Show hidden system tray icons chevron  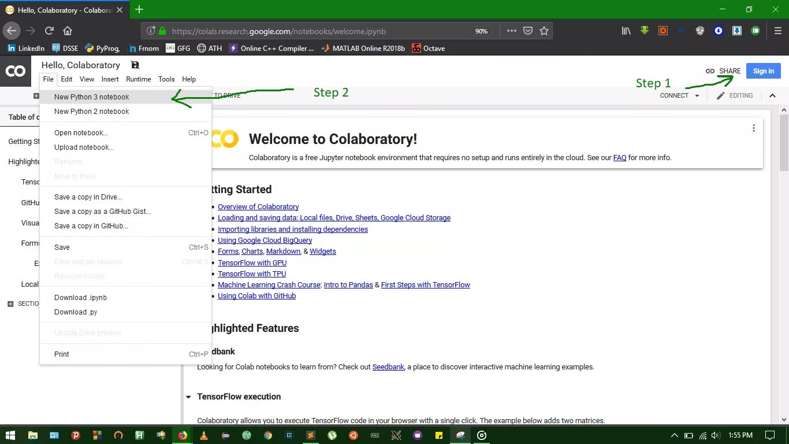[x=674, y=435]
